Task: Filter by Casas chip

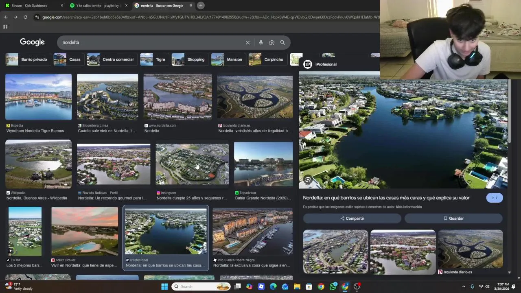Action: 68,59
